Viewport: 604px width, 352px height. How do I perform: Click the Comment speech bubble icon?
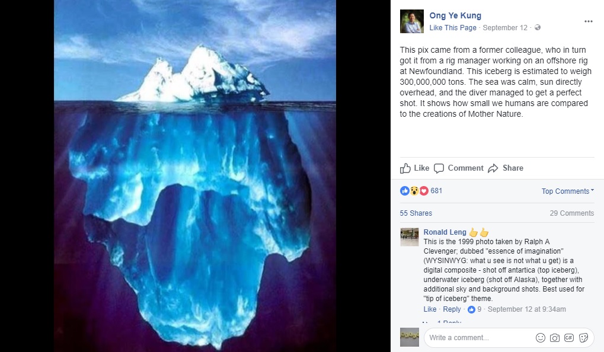pos(439,168)
